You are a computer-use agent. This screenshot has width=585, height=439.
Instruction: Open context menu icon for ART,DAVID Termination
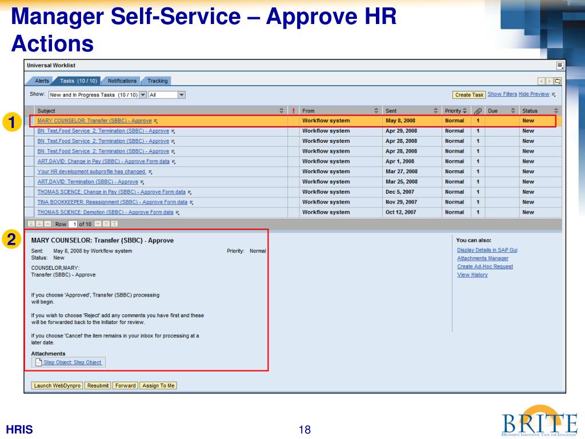point(142,182)
